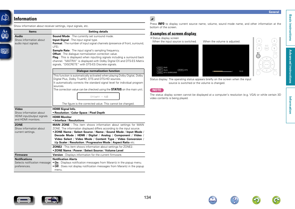The image size is (295, 209).
Task: Click the front panel receiver icon
Action: click(24, 200)
